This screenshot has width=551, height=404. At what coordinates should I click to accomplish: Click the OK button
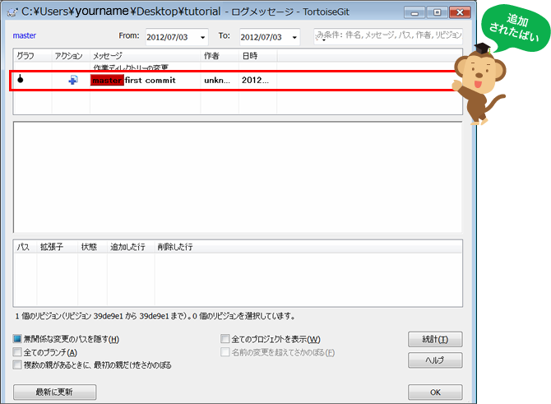[x=435, y=392]
